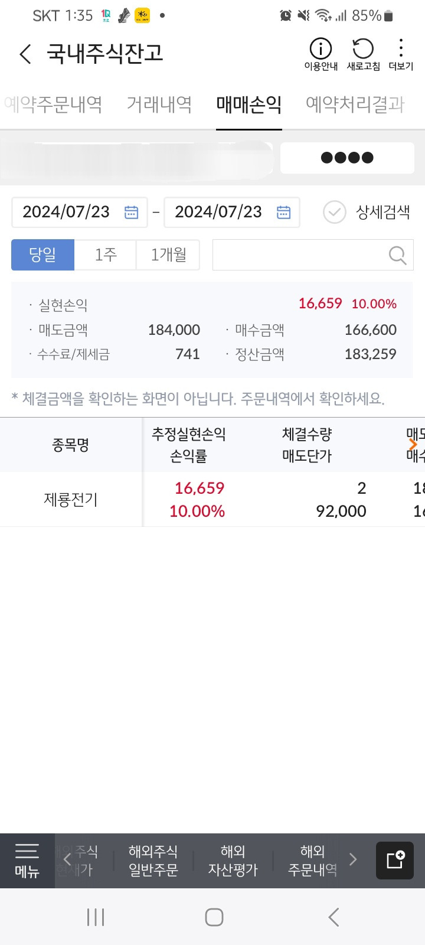The height and width of the screenshot is (945, 425).
Task: Tap the add-screen icon in bottom bar
Action: (394, 860)
